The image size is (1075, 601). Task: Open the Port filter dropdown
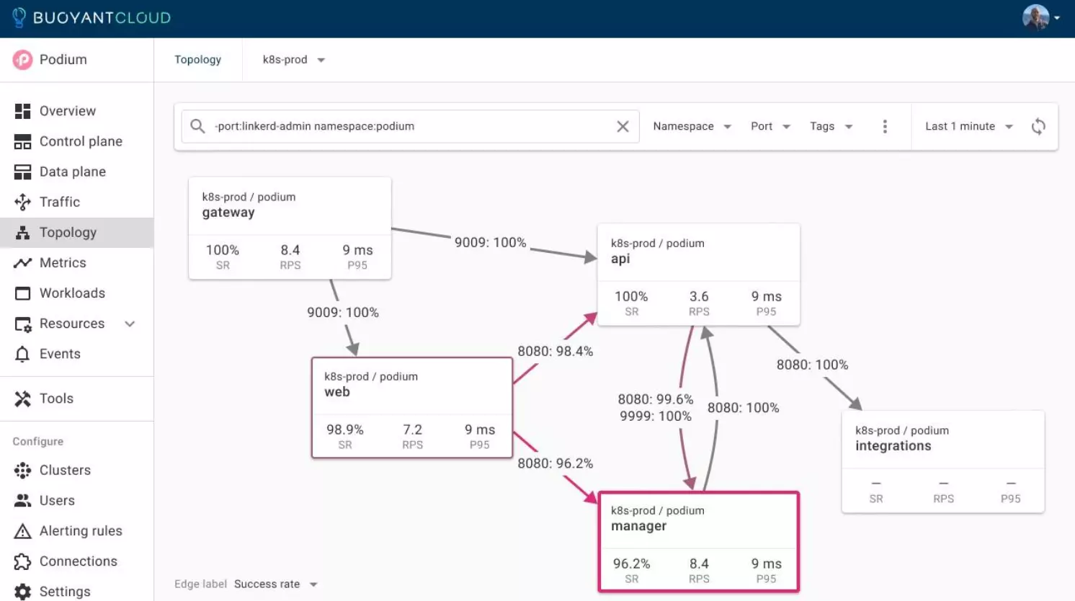pos(770,126)
